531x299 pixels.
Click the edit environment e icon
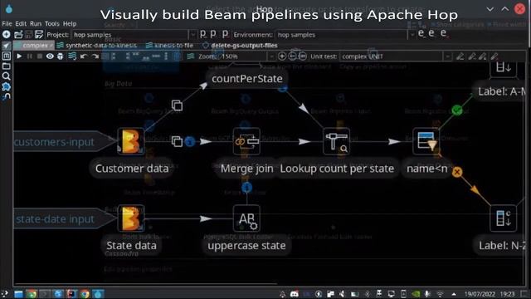(x=421, y=33)
